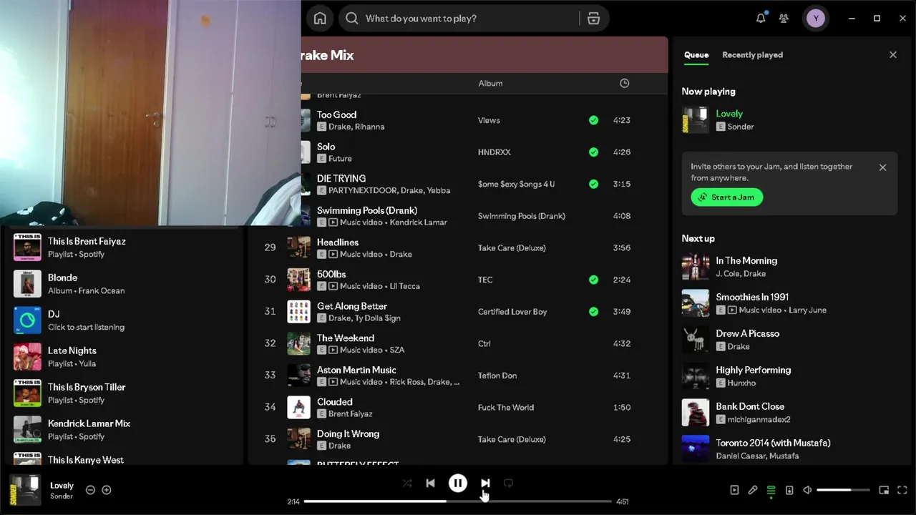Play Smoothies In 1991 from queue
Image resolution: width=916 pixels, height=515 pixels.
click(790, 303)
